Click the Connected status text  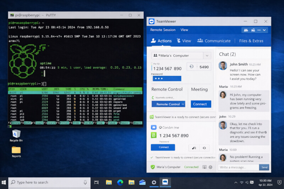[x=191, y=167]
